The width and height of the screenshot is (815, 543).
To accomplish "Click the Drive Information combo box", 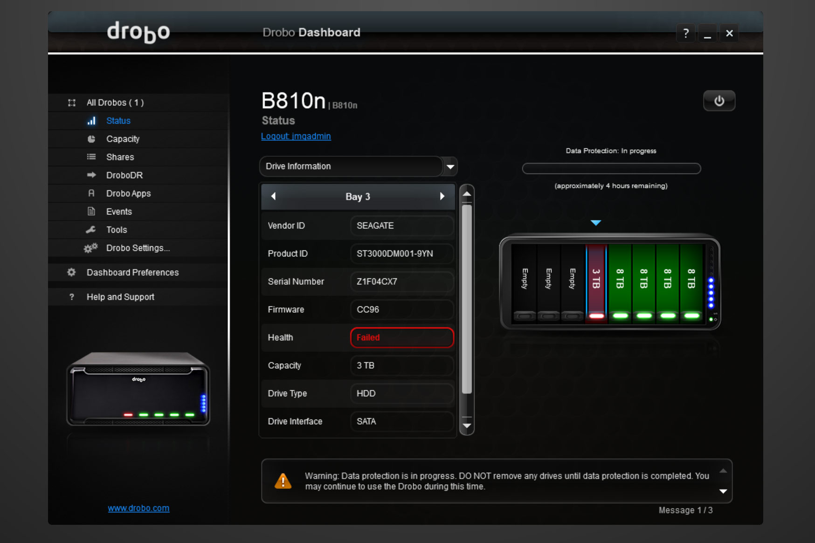I will point(358,166).
